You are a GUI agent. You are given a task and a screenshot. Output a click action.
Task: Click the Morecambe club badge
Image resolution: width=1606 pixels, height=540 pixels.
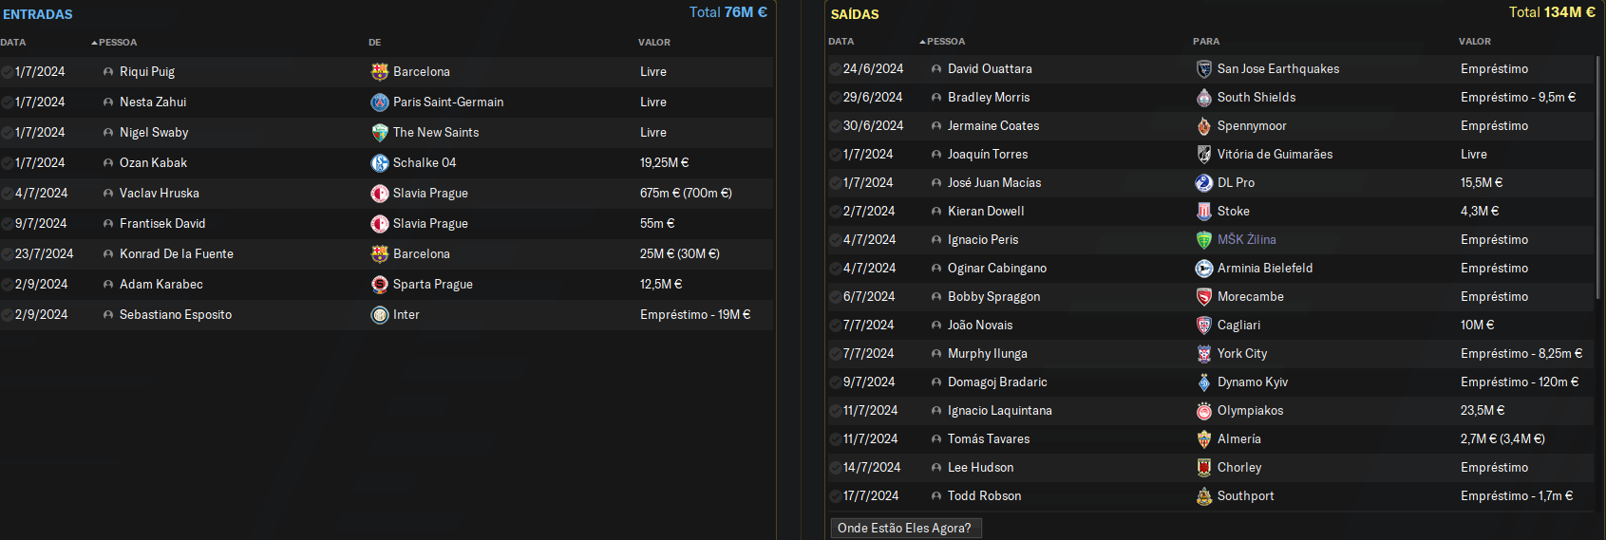tap(1204, 296)
